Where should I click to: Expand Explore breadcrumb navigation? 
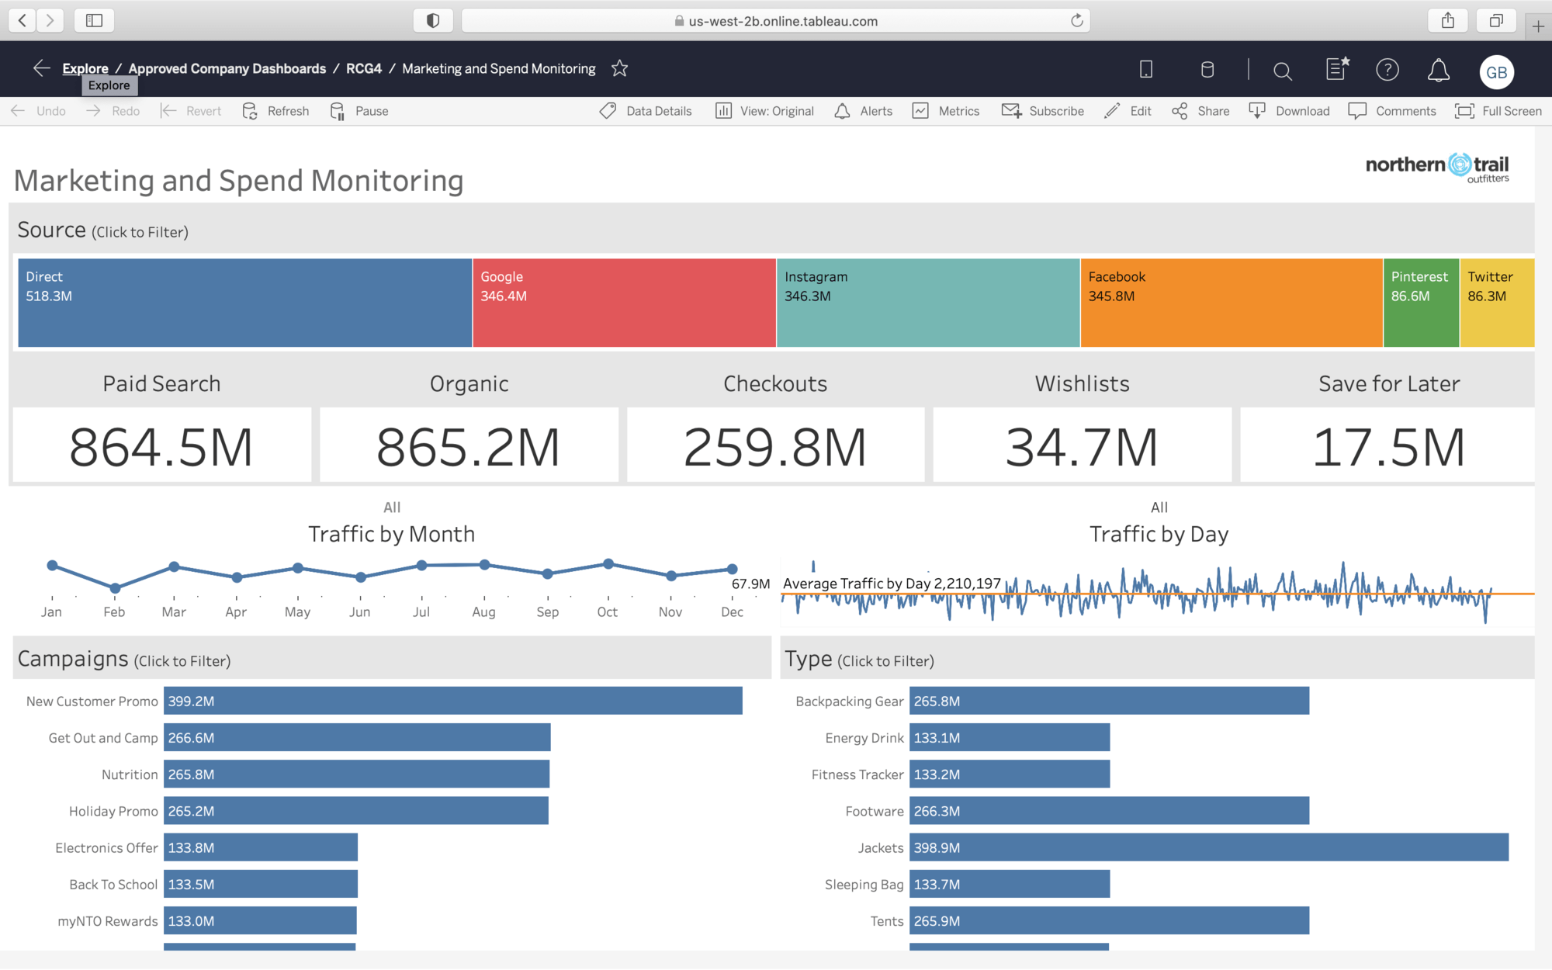[x=85, y=68]
